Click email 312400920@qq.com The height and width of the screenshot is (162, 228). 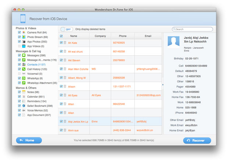point(149,95)
